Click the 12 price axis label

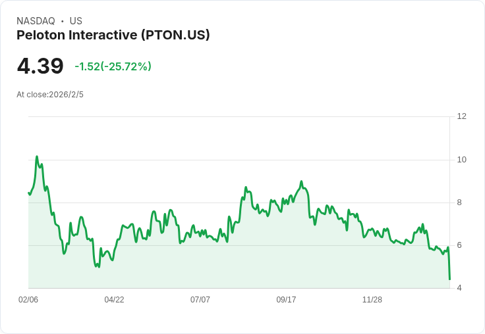(x=461, y=116)
